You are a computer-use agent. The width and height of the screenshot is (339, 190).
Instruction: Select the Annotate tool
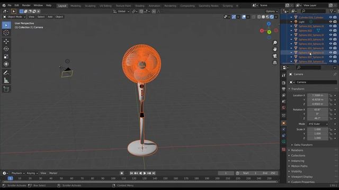(6, 73)
